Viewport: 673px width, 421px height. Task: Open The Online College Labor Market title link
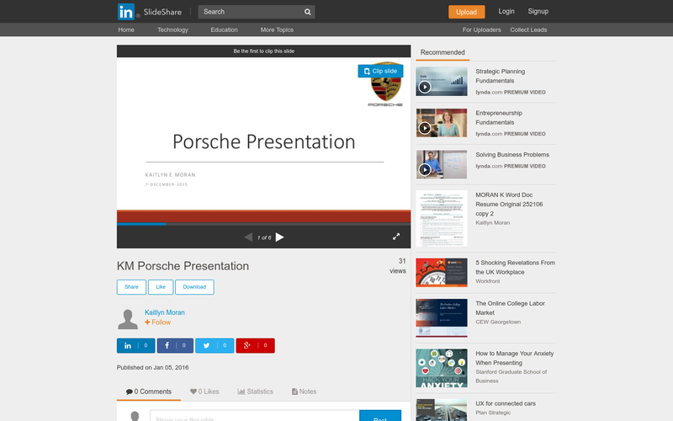[x=510, y=308]
